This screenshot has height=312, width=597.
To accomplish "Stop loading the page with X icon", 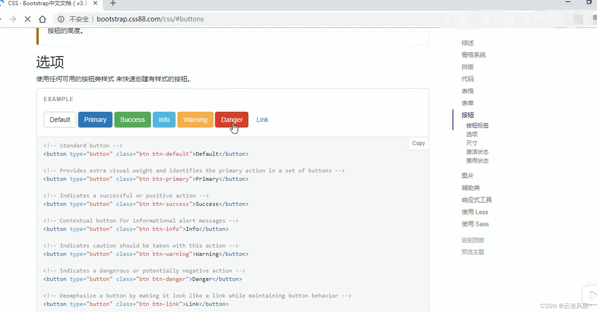I will tap(28, 19).
